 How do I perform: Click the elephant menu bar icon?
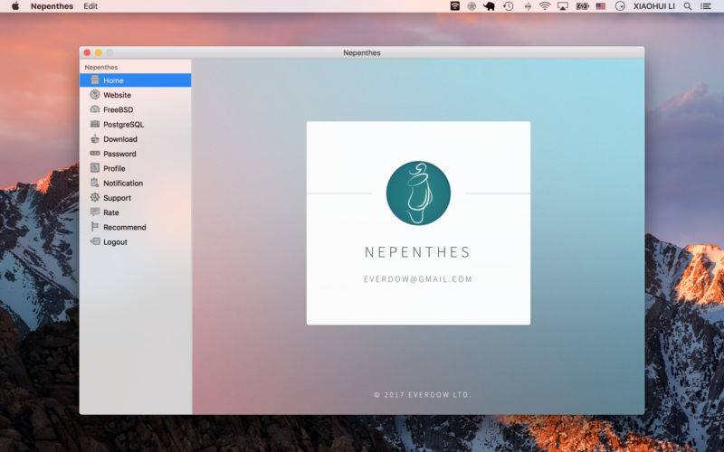click(489, 6)
